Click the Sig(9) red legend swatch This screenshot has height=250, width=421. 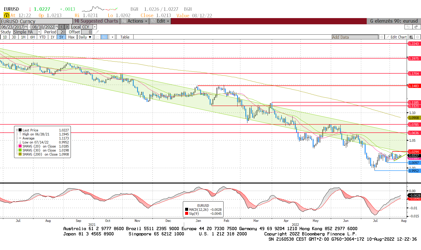click(x=187, y=214)
